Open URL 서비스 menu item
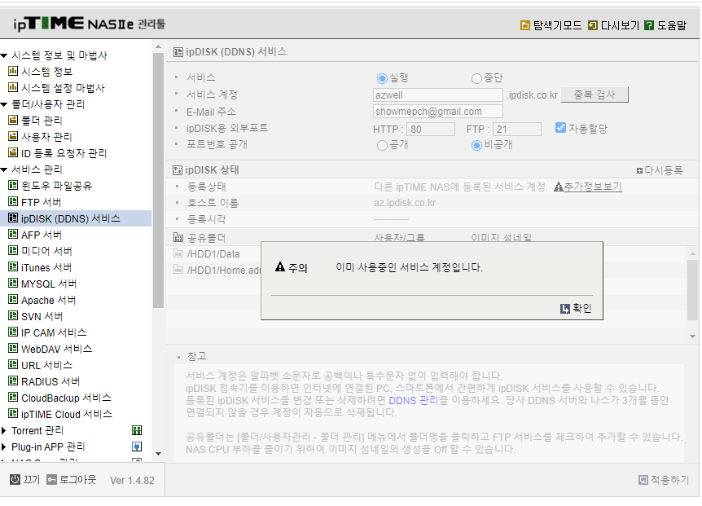This screenshot has width=702, height=506. tap(46, 365)
